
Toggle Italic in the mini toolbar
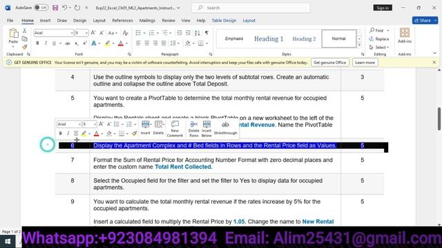(x=68, y=133)
